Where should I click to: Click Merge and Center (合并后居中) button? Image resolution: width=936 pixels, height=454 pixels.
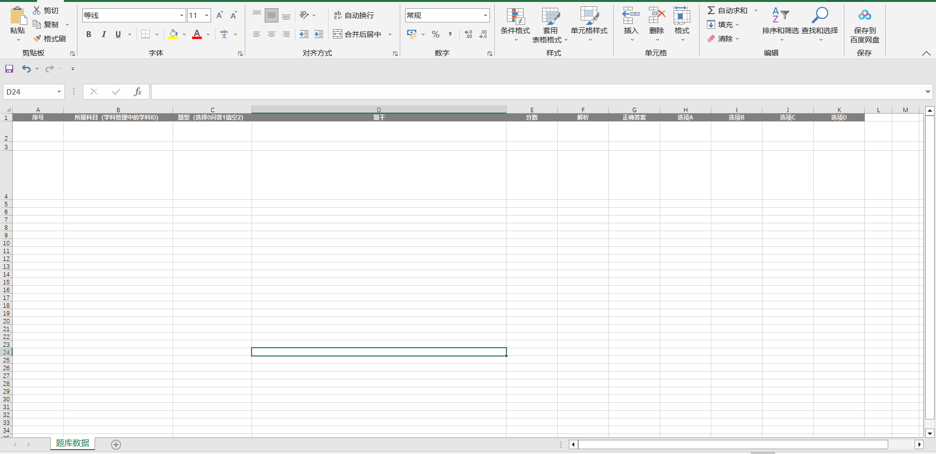(358, 34)
